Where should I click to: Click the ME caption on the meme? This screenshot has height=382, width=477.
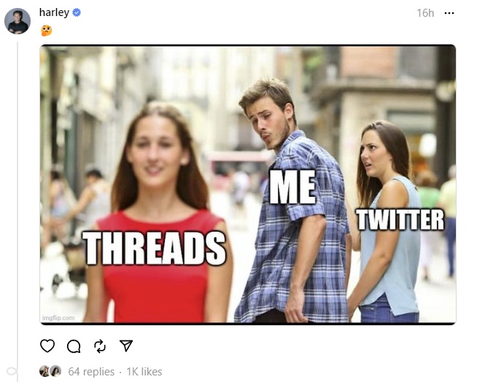click(292, 187)
